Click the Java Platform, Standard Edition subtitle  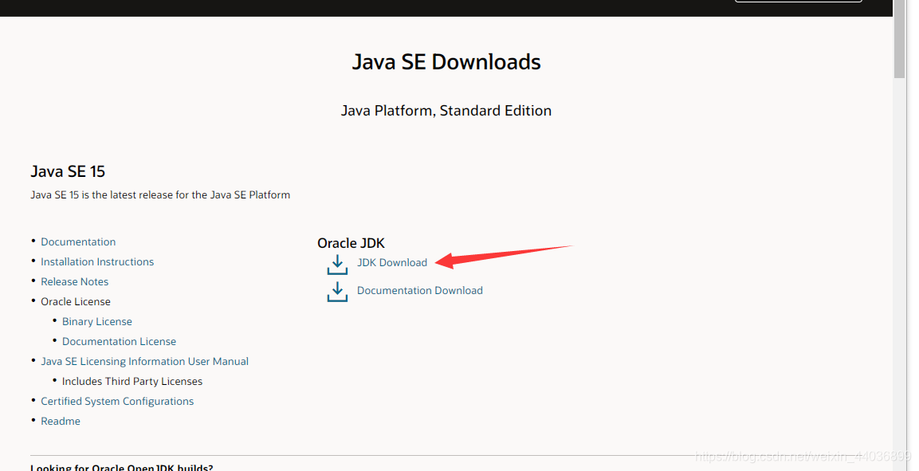(x=446, y=111)
